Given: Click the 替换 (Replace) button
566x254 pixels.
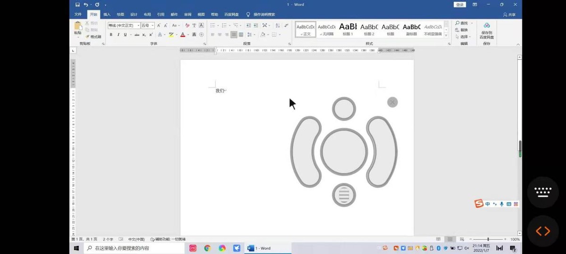Looking at the screenshot, I should click(x=462, y=30).
